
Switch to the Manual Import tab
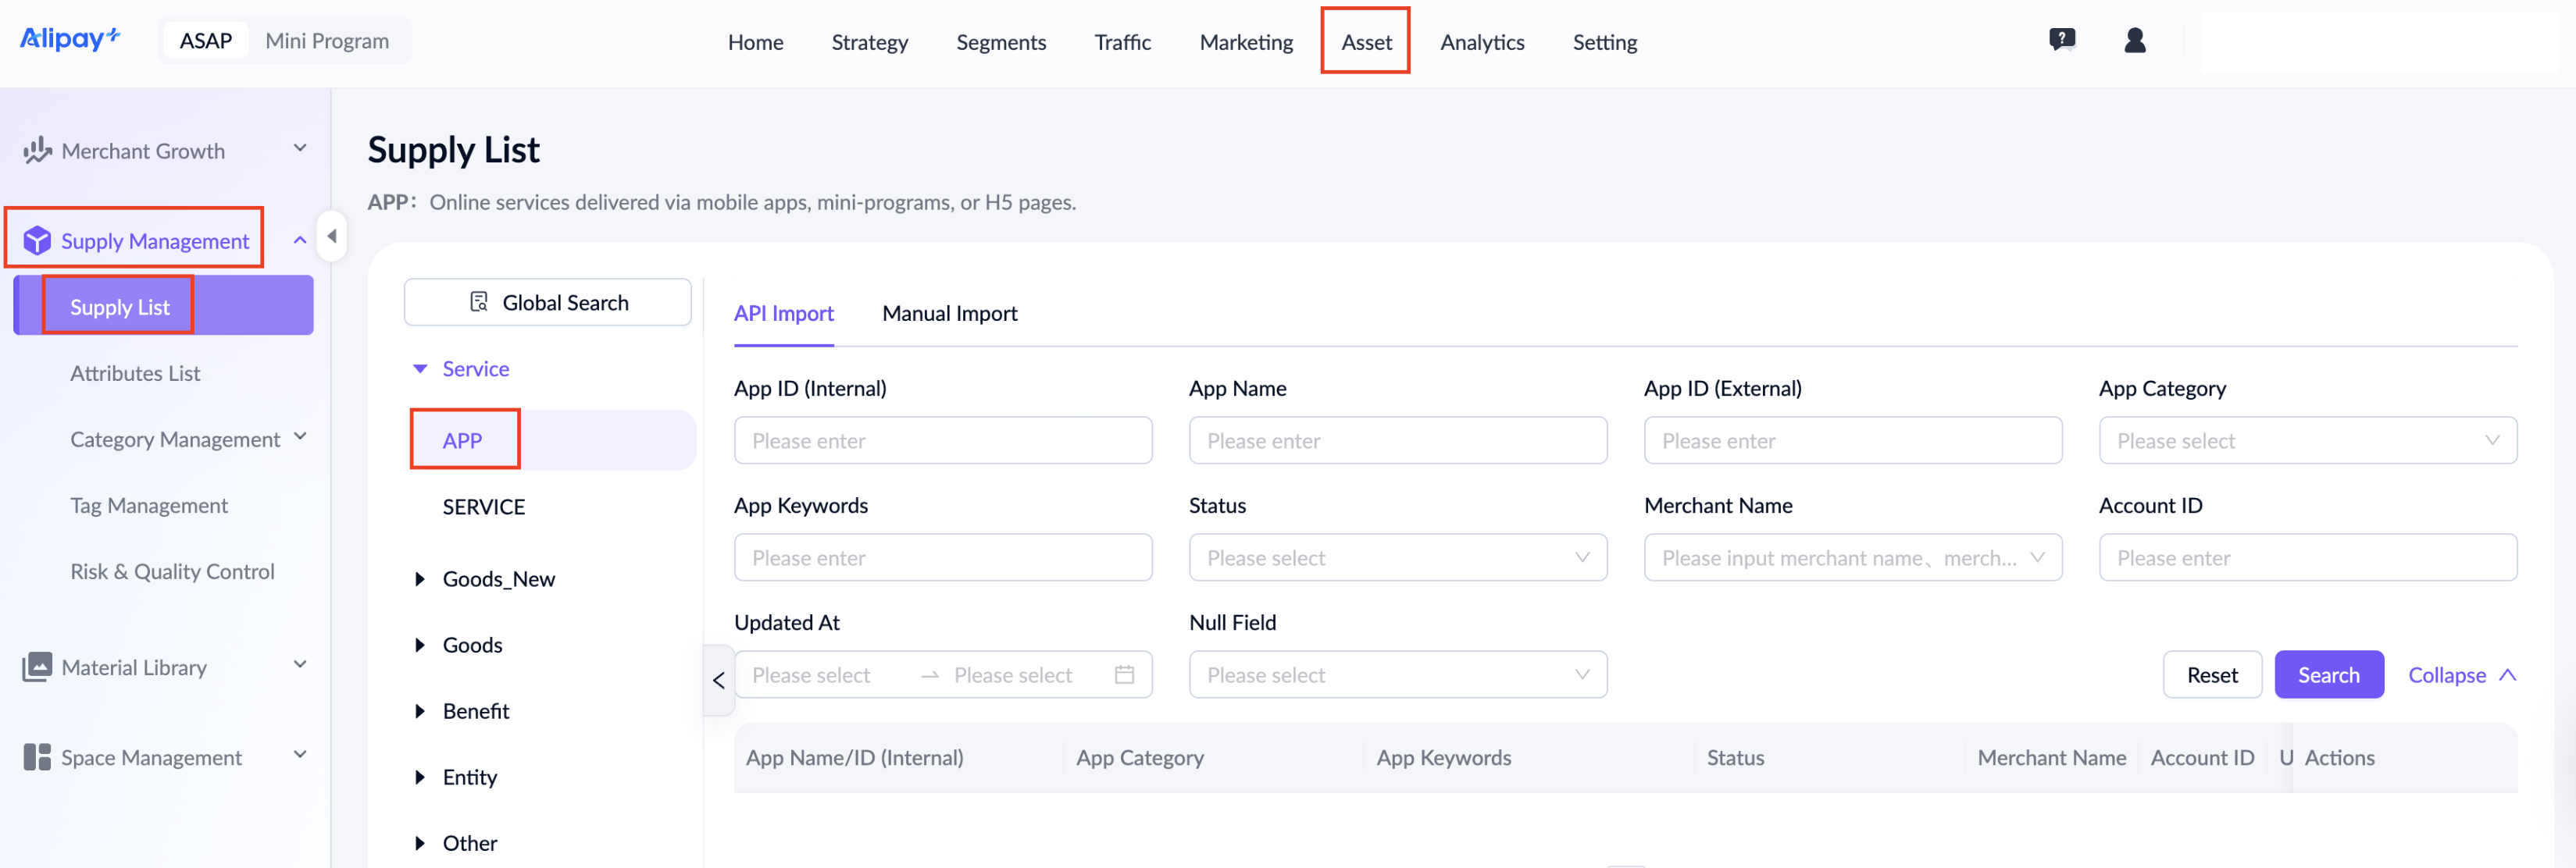949,314
